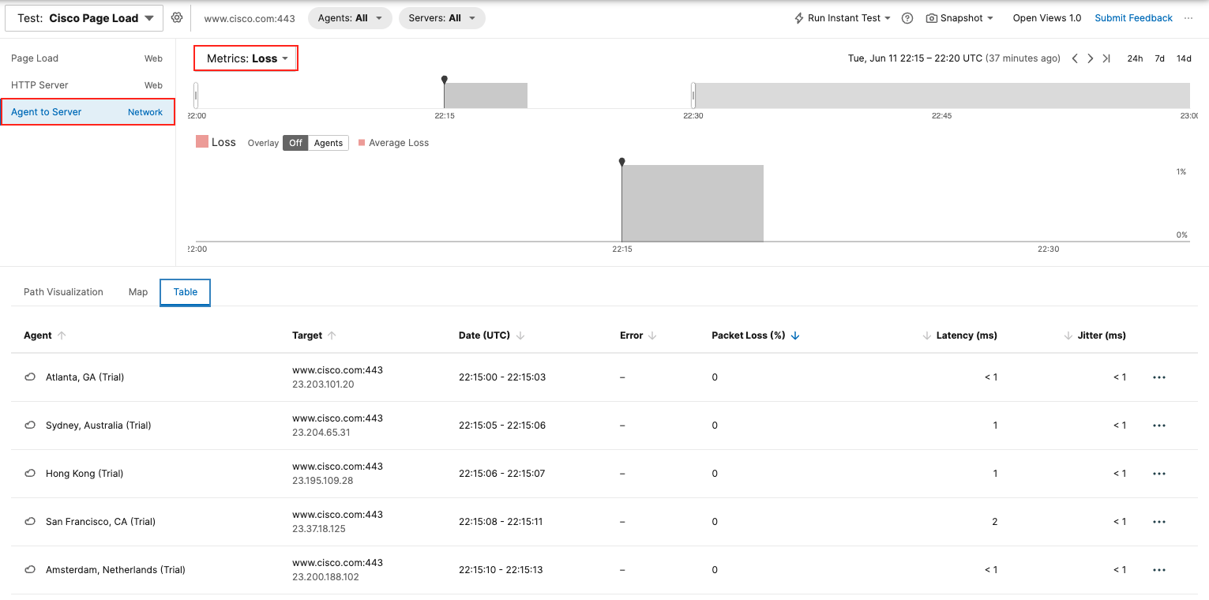This screenshot has width=1209, height=600.
Task: Switch to the Map tab
Action: pyautogui.click(x=138, y=292)
